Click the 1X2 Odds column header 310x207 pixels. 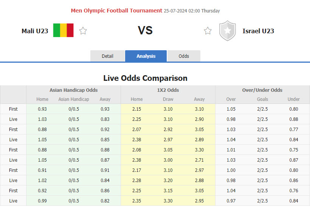[x=168, y=90]
